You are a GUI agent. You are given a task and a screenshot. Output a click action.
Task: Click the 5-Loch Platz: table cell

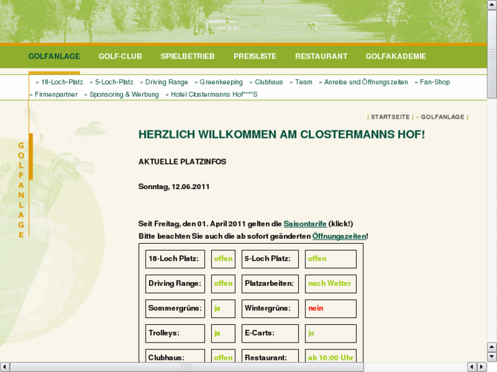270,259
